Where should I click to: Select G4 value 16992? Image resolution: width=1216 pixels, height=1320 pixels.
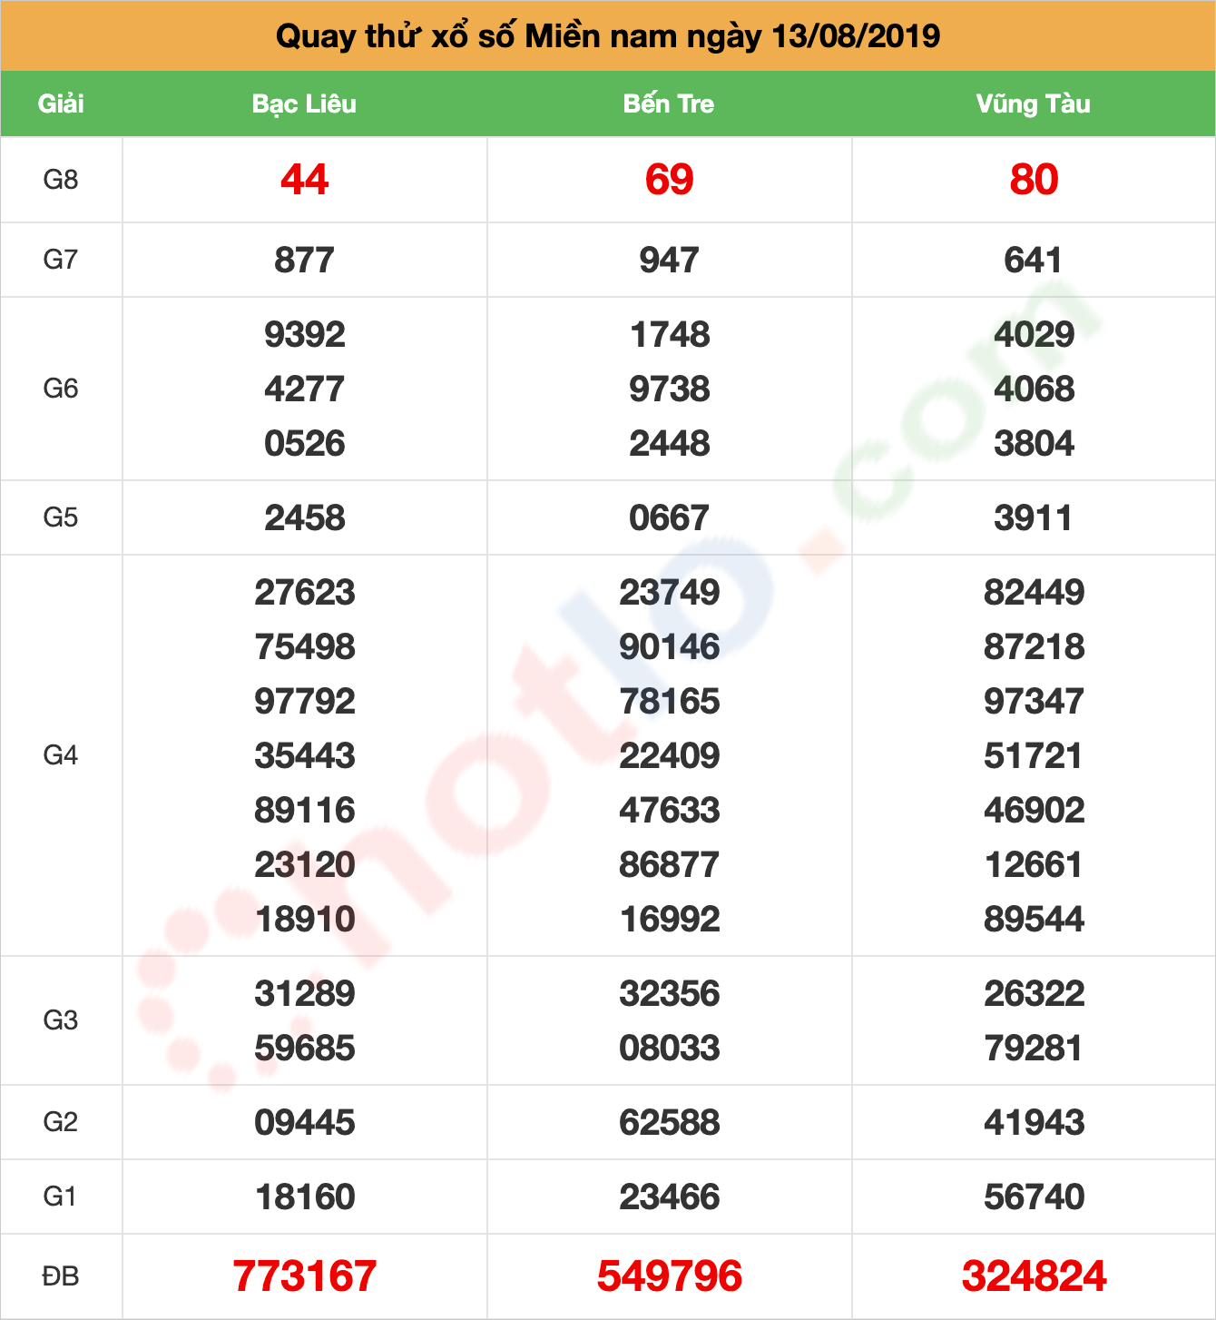669,920
